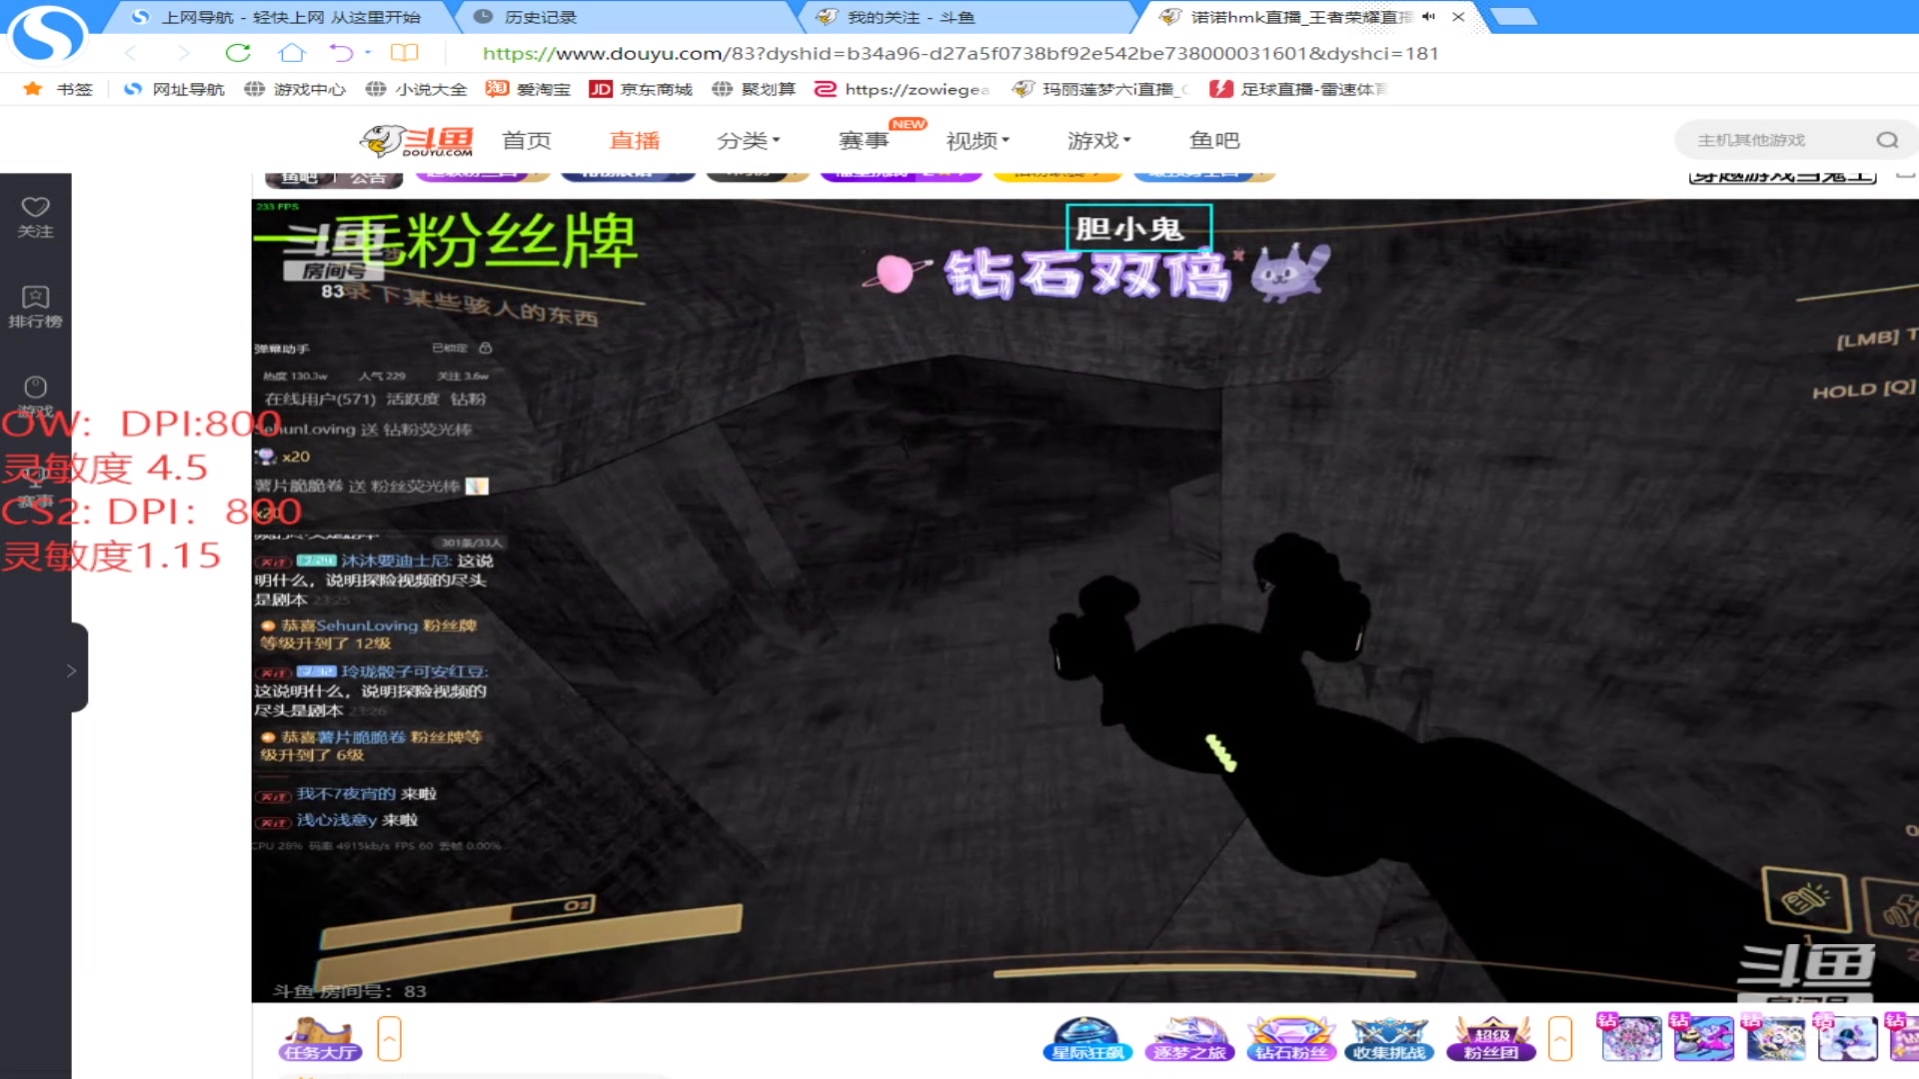The height and width of the screenshot is (1079, 1919).
Task: Open 排行榜 icon in sidebar
Action: click(x=36, y=307)
